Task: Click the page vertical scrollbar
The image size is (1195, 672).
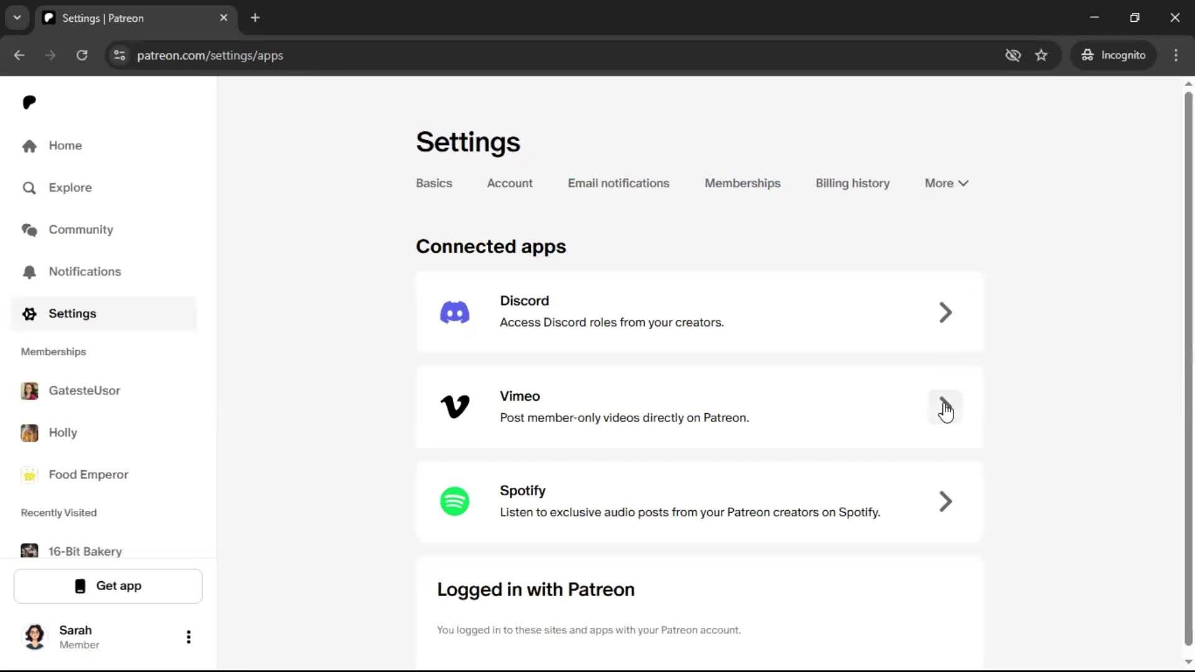Action: pyautogui.click(x=1188, y=368)
